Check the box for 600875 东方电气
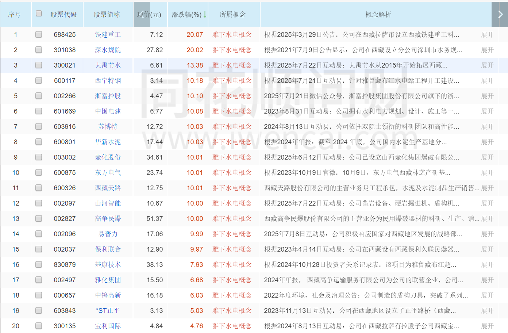The image size is (508, 333). [39, 172]
